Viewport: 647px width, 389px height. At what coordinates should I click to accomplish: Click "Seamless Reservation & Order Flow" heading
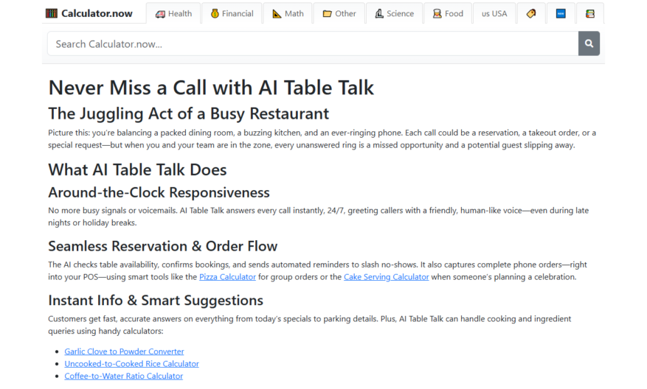(162, 246)
